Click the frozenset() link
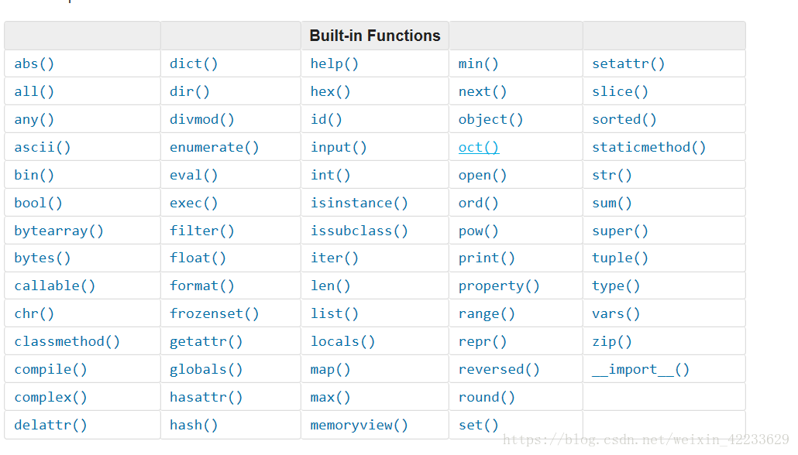 pos(215,313)
